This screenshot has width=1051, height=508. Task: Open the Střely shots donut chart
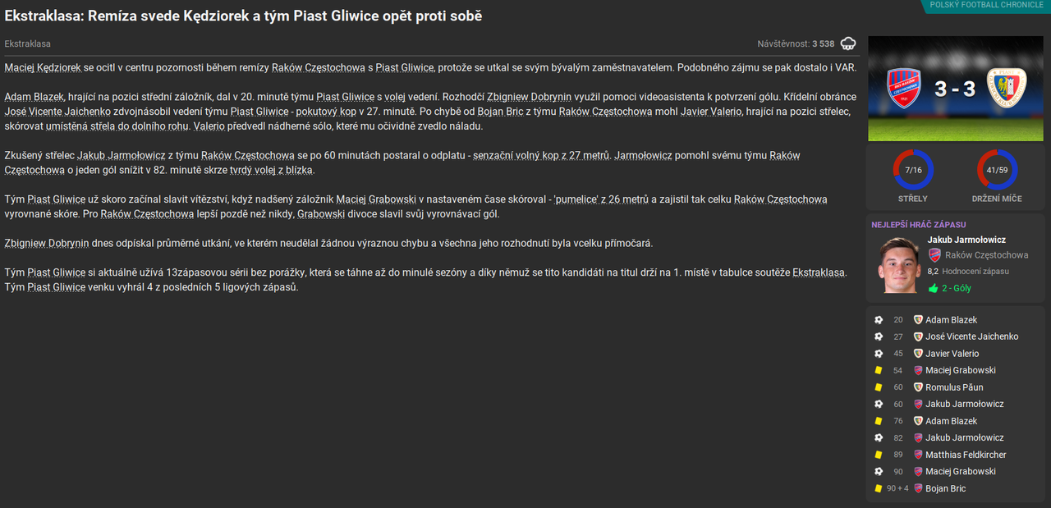[913, 170]
